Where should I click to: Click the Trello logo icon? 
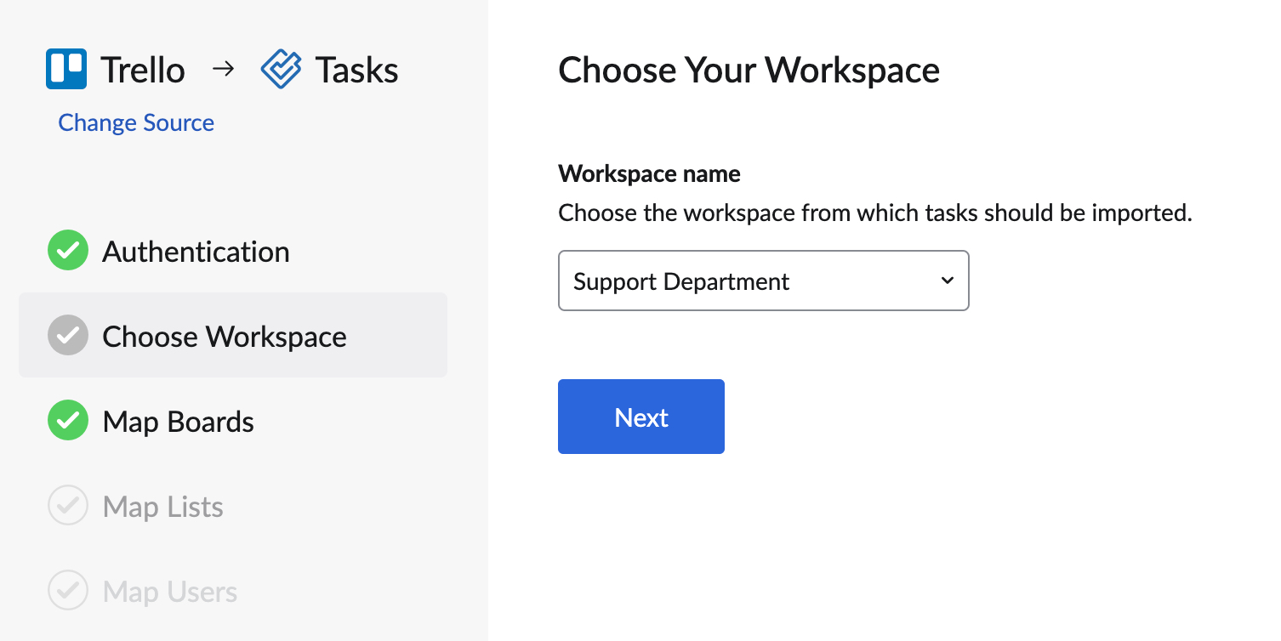tap(66, 69)
